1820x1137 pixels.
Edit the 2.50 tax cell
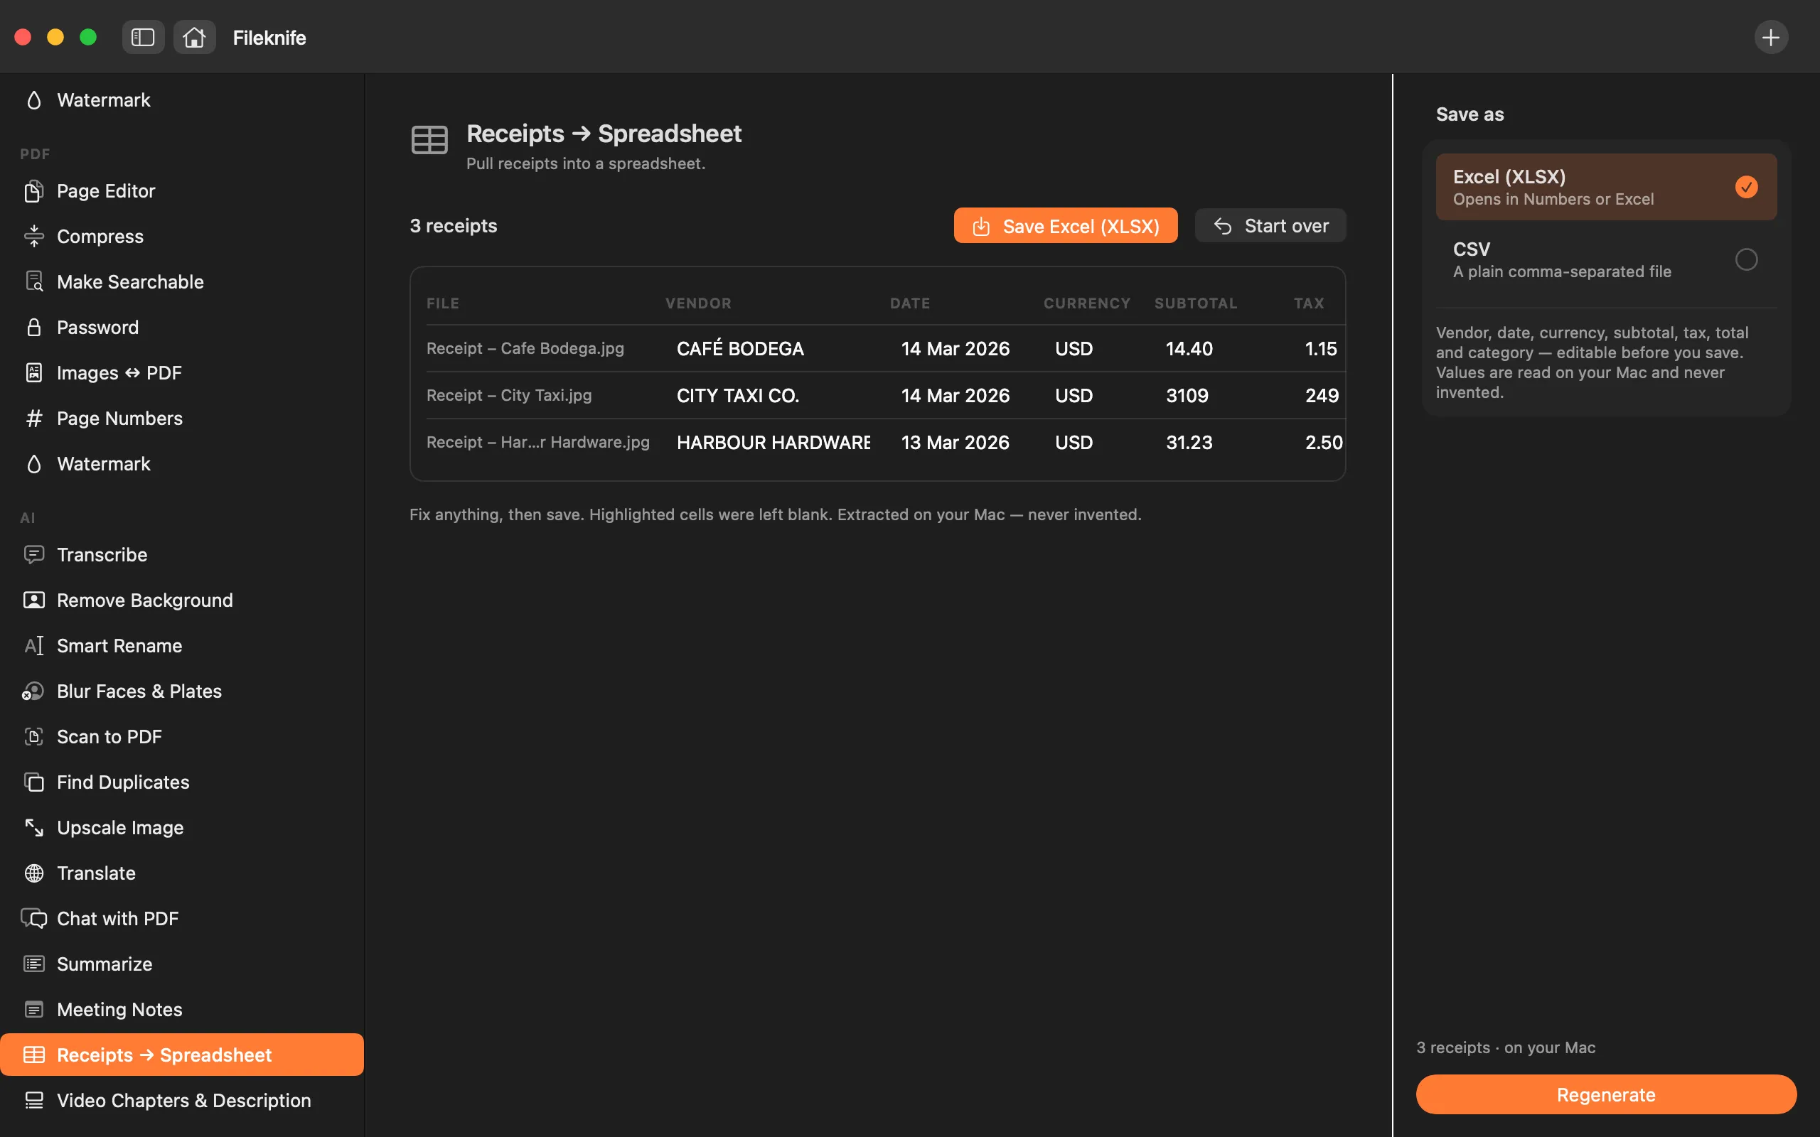[x=1323, y=442]
